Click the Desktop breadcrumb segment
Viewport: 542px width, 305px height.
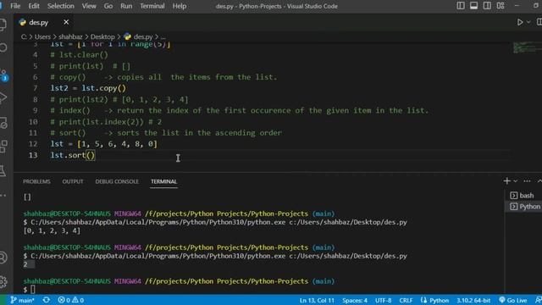(102, 36)
